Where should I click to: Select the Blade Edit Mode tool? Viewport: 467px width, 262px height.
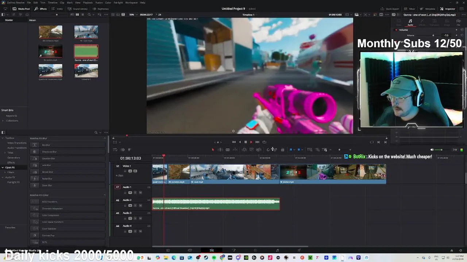[228, 150]
